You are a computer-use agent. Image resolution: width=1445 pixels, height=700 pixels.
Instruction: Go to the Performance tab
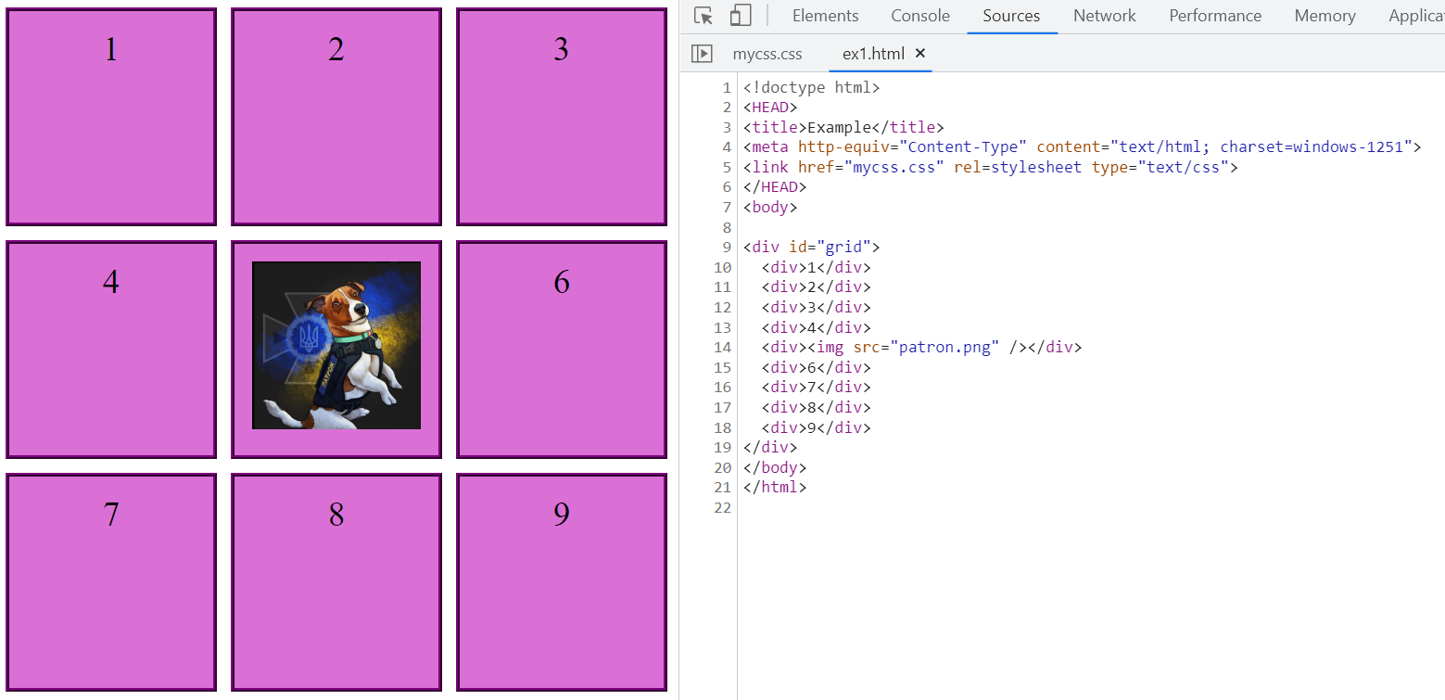[1214, 16]
